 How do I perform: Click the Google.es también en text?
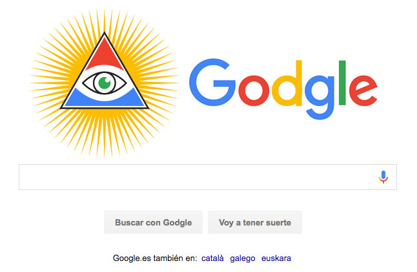[x=155, y=258]
